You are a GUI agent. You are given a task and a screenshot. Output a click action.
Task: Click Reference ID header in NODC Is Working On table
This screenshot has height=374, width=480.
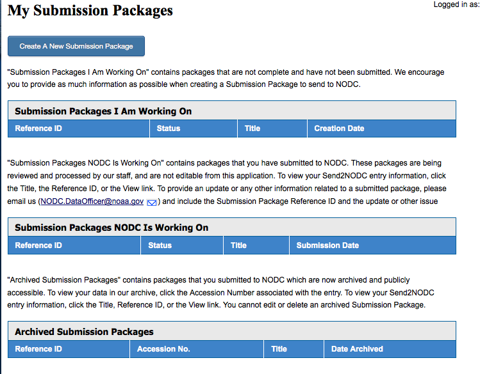tap(38, 245)
